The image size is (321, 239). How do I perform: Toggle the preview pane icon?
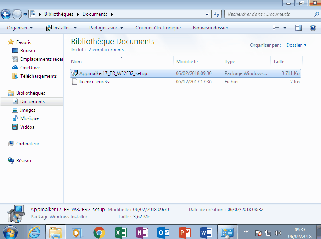tap(298, 28)
